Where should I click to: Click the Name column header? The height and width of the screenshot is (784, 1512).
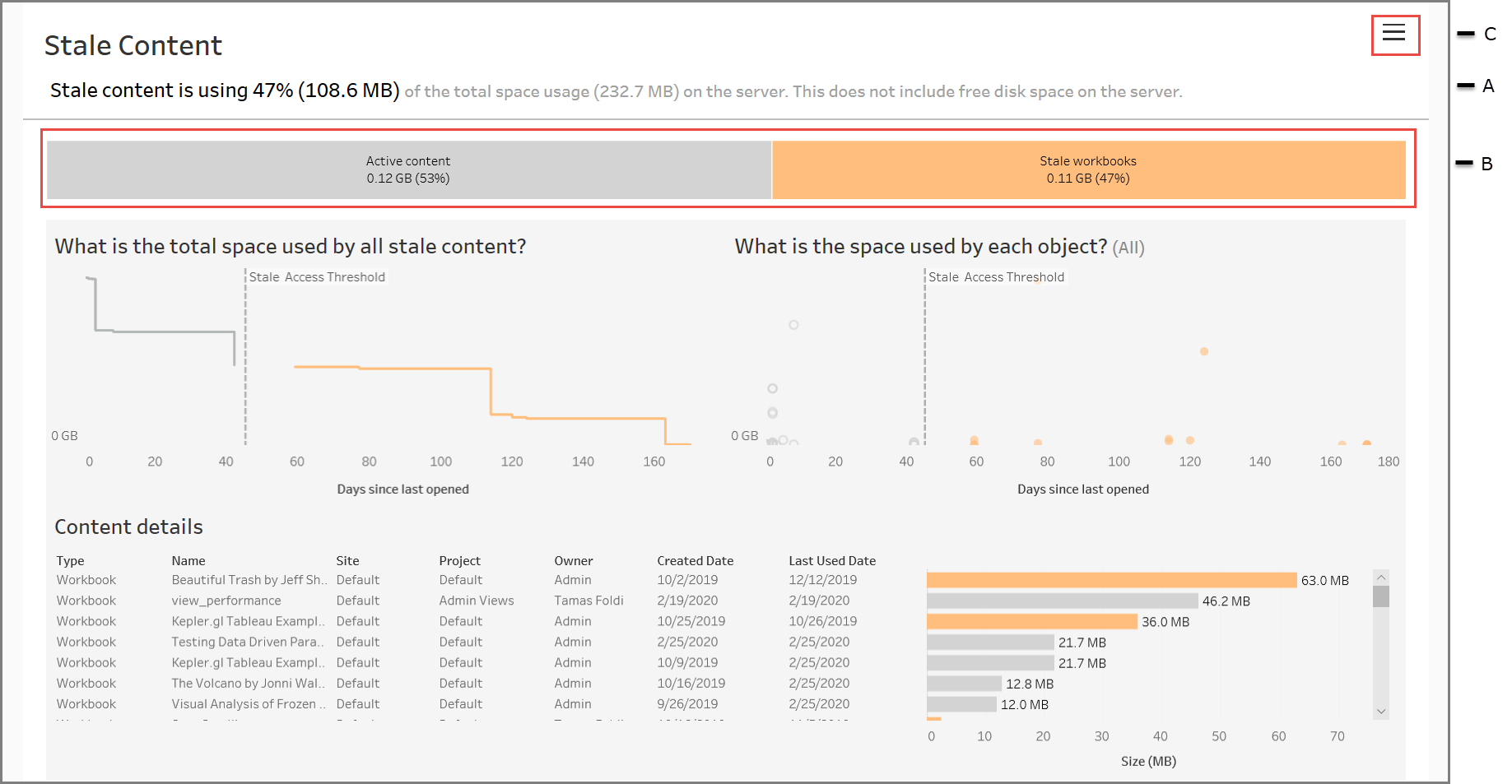pos(188,560)
